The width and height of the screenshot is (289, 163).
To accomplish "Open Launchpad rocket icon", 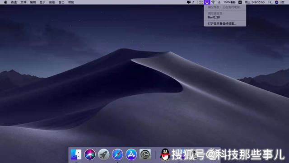I will [x=103, y=154].
